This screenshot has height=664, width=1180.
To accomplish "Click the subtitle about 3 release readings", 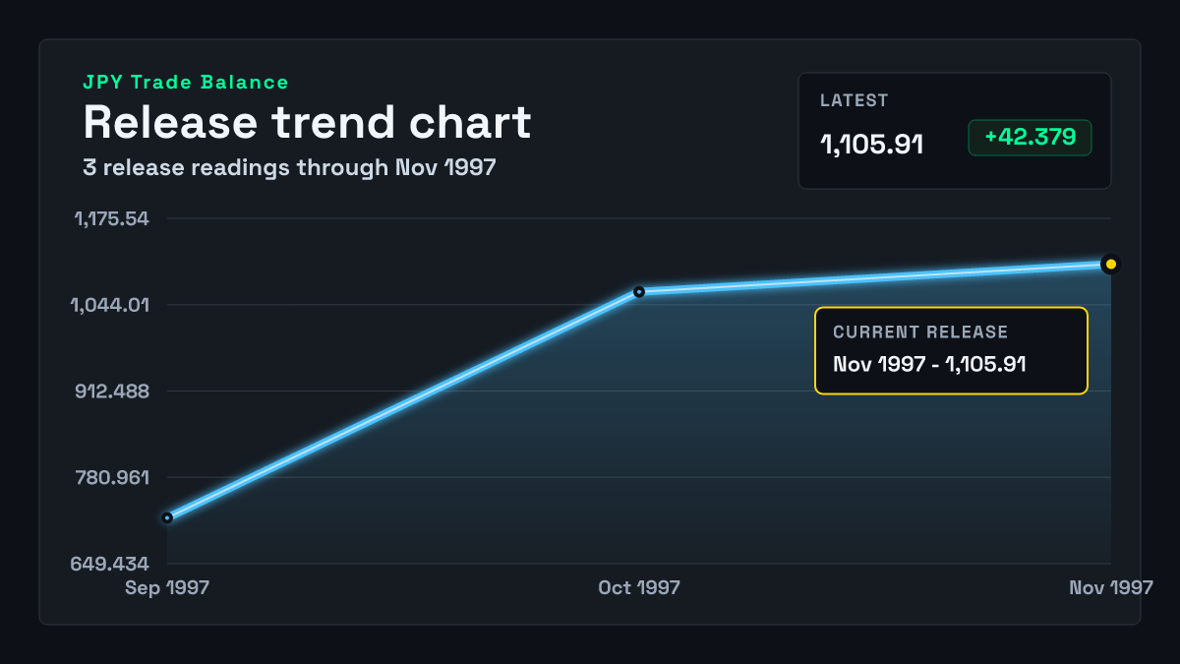I will [x=289, y=168].
